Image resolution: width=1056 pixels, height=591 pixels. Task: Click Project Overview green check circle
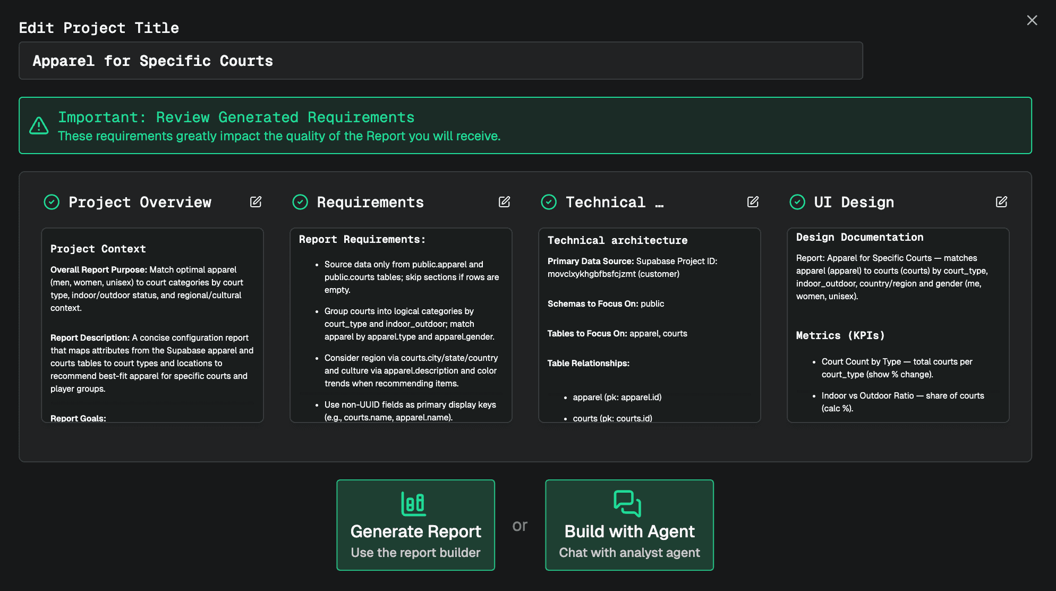[x=52, y=202]
